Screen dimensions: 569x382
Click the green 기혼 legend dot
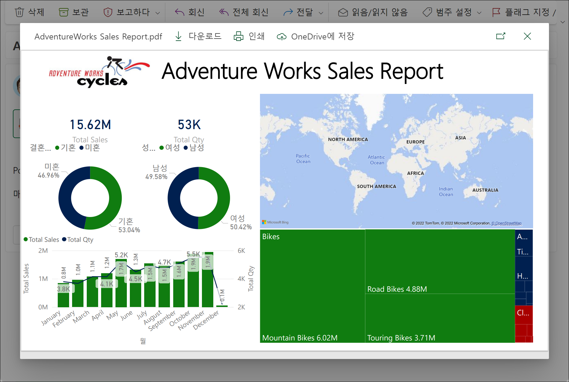57,148
